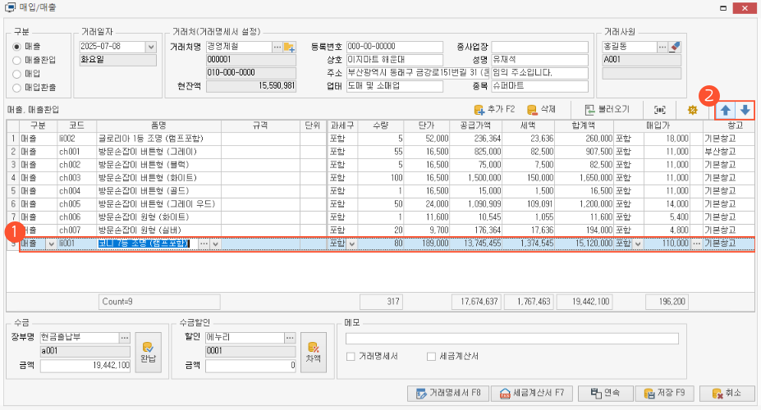Click the 메모 text input field
Image resolution: width=761 pixels, height=410 pixels.
[511, 339]
